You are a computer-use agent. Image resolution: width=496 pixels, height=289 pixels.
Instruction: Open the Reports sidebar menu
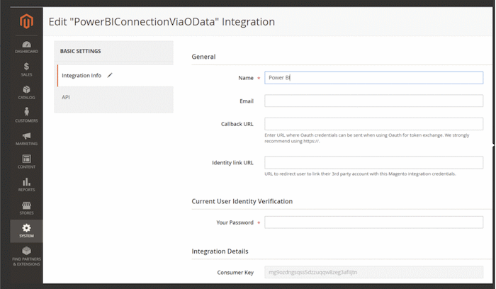(x=26, y=185)
